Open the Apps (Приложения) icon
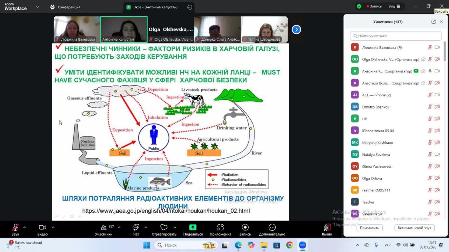 point(220,227)
